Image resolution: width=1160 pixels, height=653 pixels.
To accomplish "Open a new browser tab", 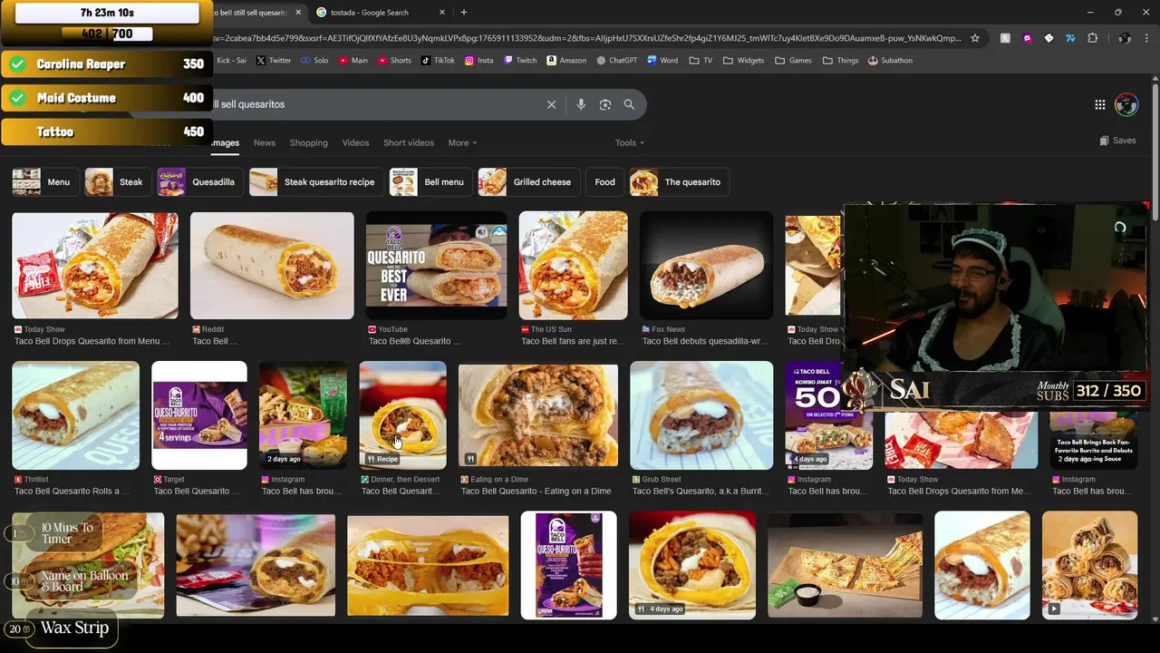I will tap(464, 13).
